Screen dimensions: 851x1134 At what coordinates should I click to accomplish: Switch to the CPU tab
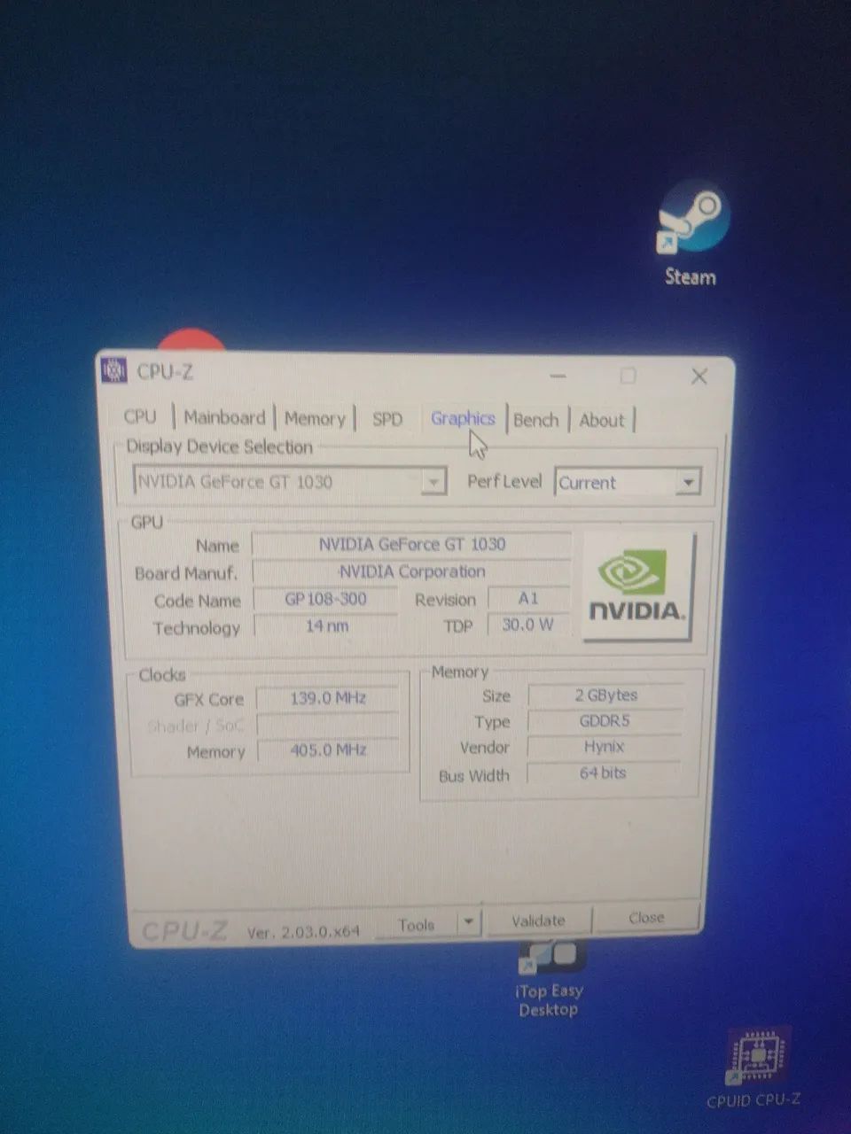click(140, 416)
